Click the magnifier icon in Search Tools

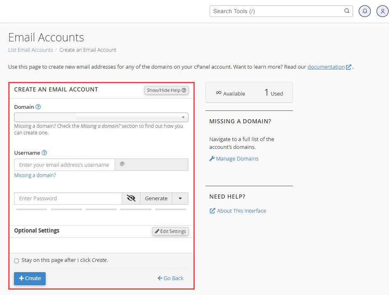(x=346, y=11)
